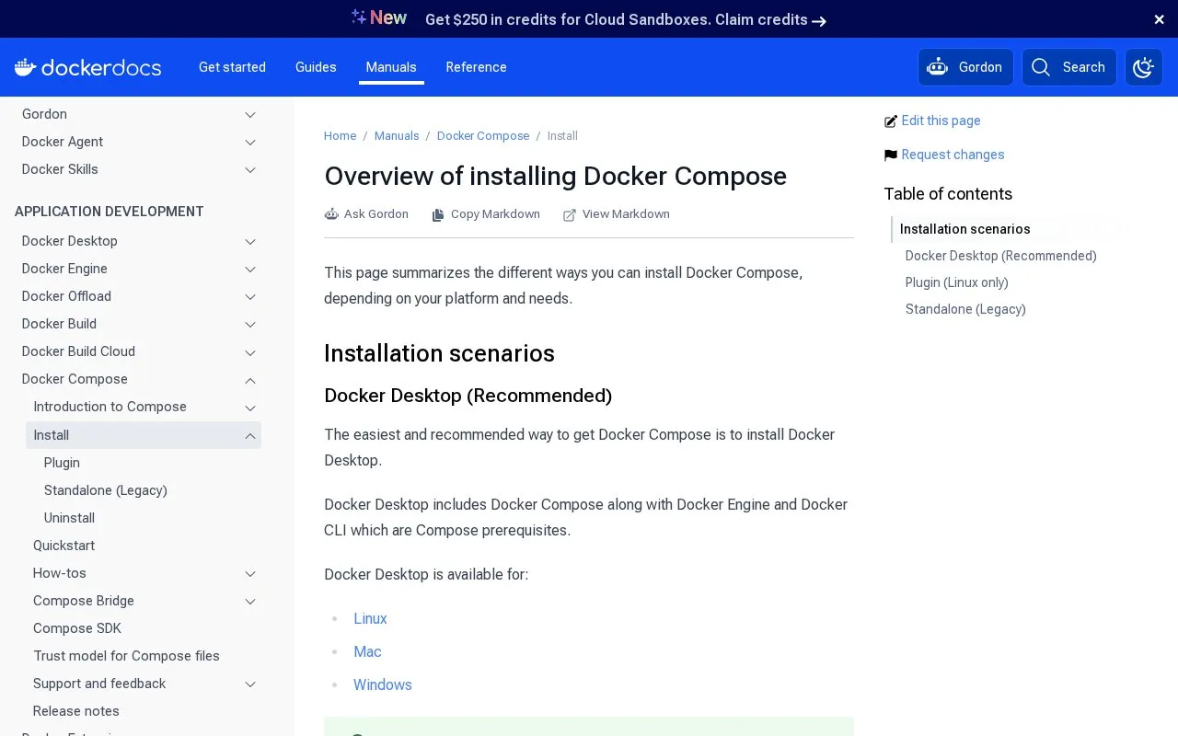Click the Manuals breadcrumb link
Screen dimensions: 1178x736
[397, 136]
